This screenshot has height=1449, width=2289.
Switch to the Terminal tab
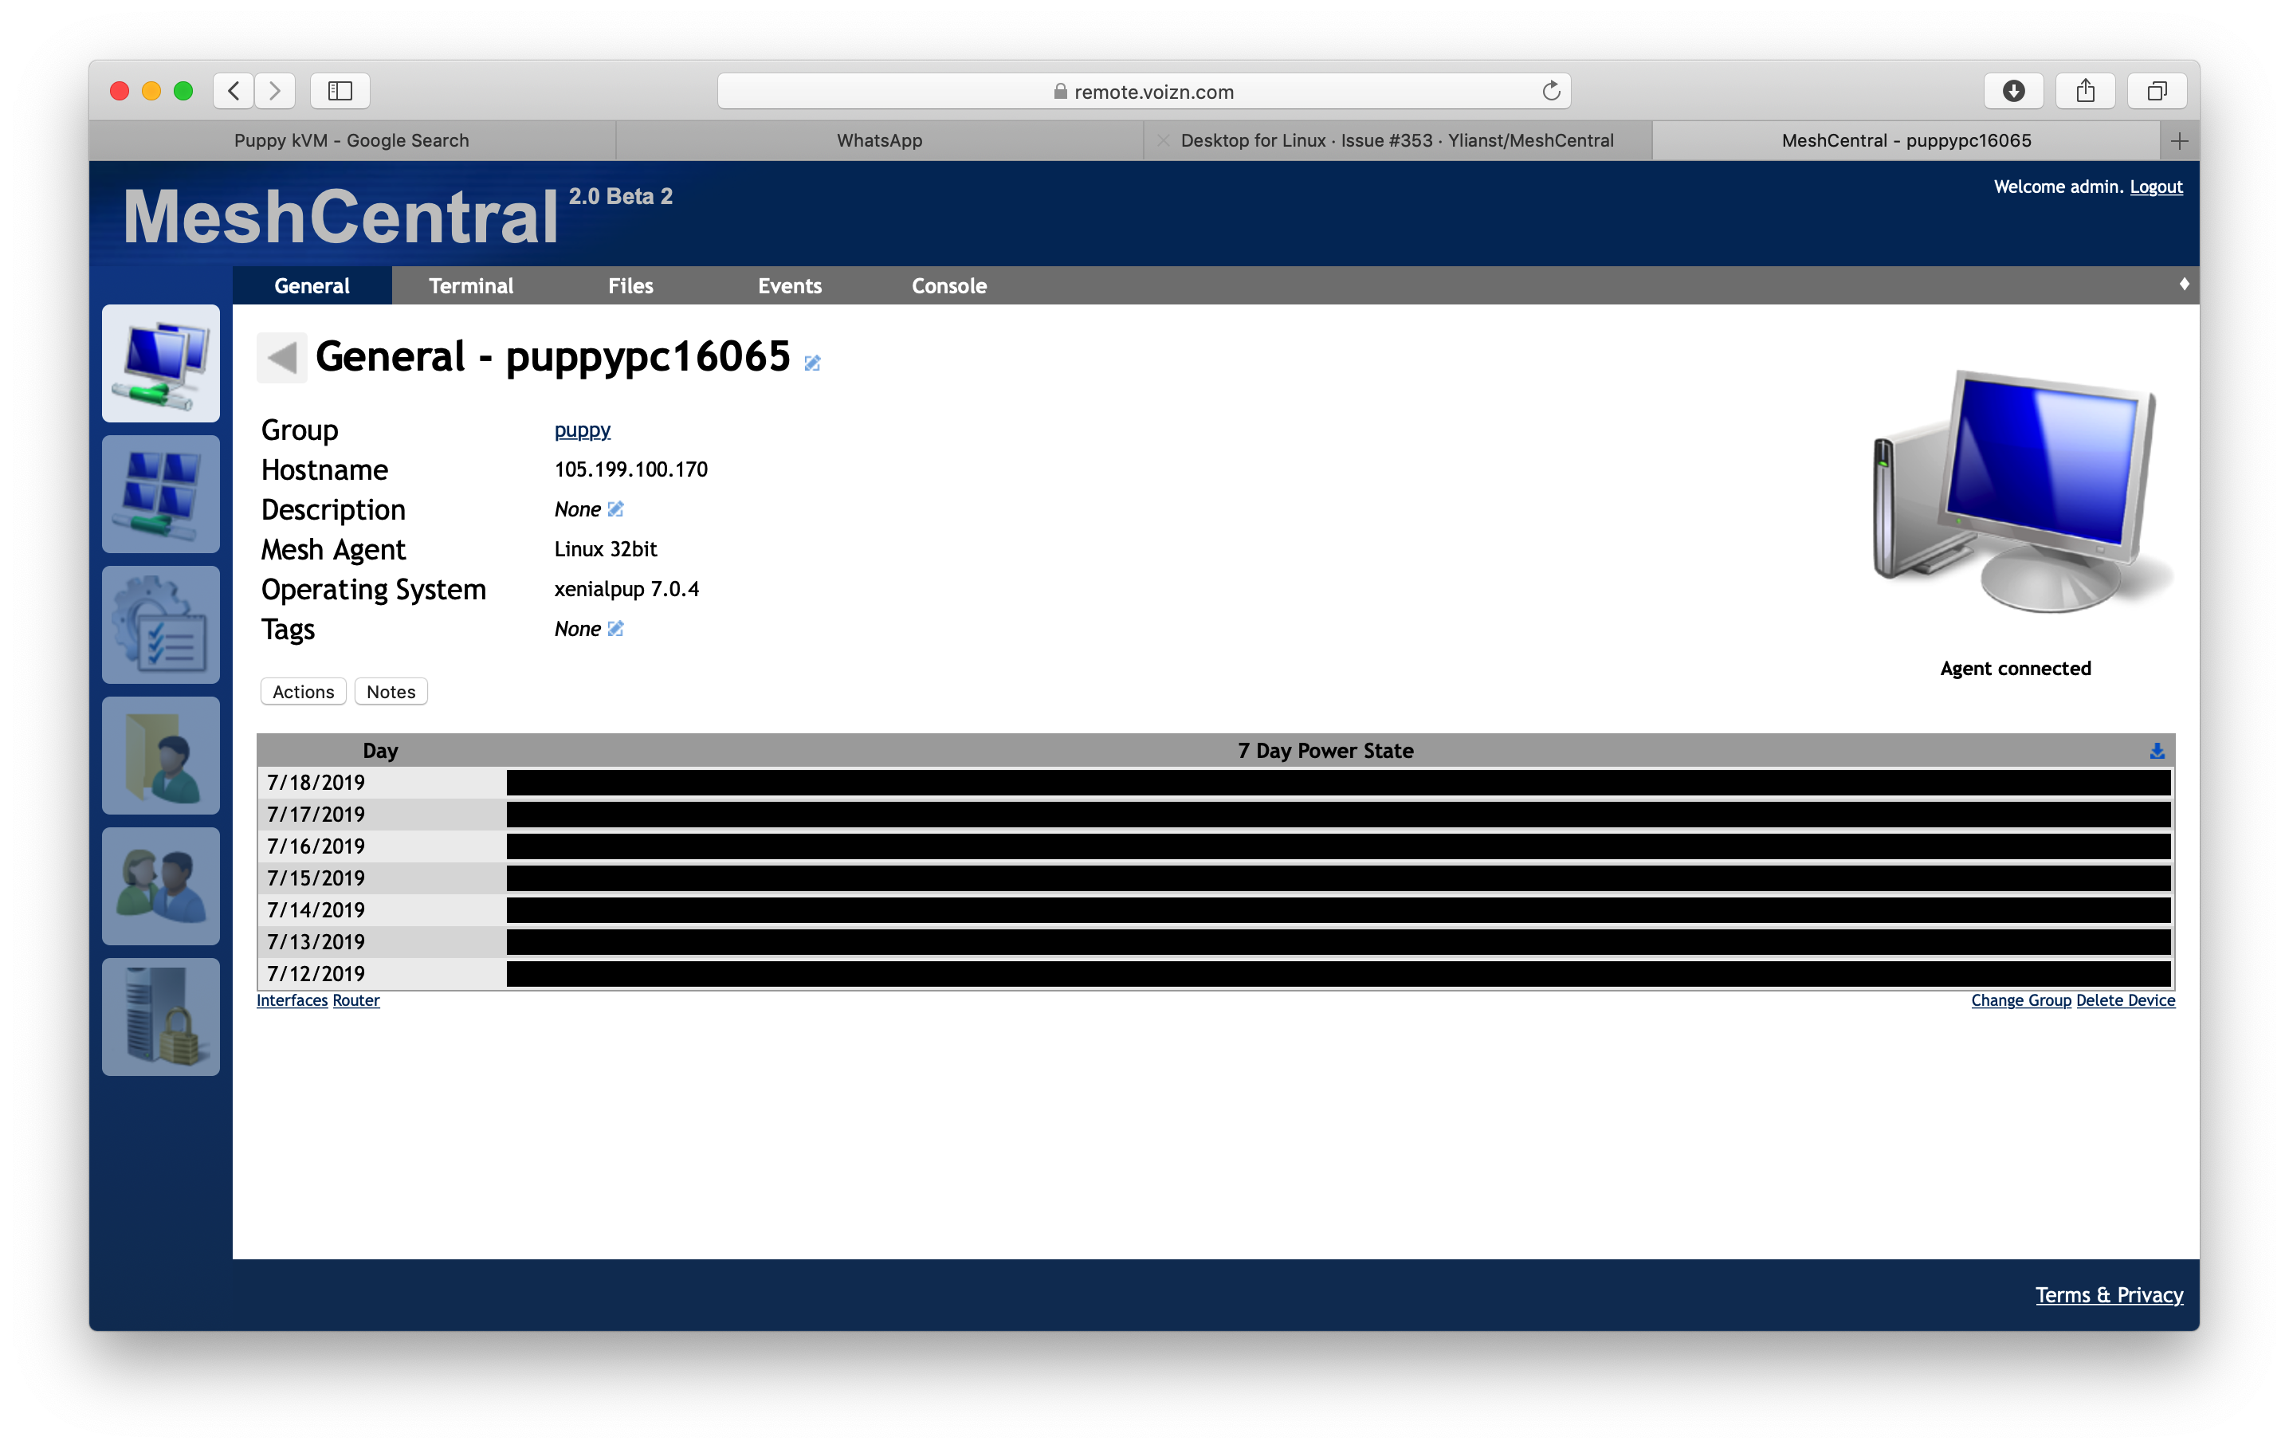(x=470, y=285)
